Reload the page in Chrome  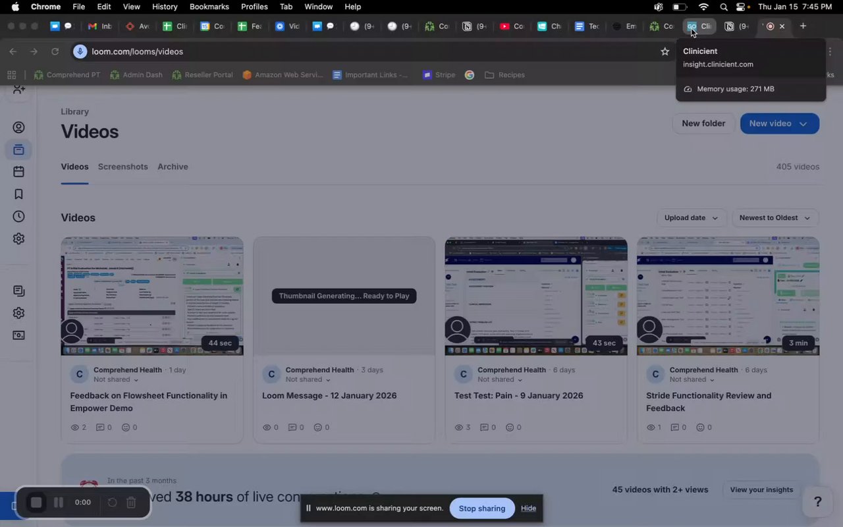[x=55, y=51]
